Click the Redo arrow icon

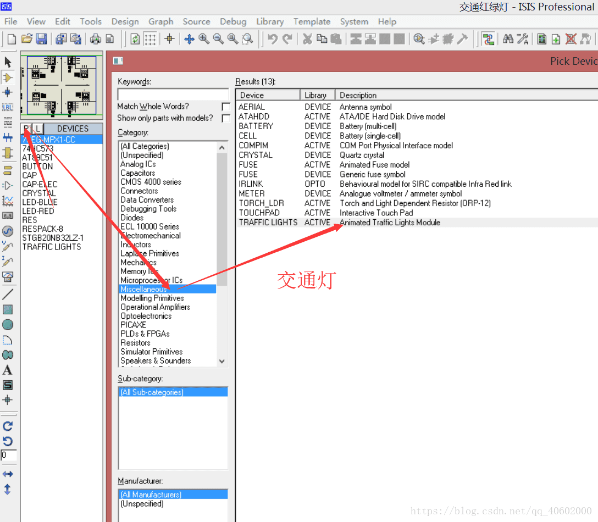(x=287, y=39)
